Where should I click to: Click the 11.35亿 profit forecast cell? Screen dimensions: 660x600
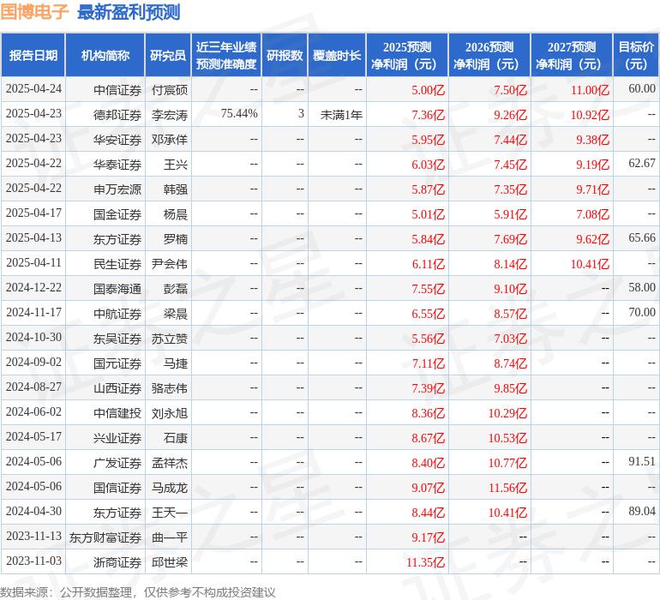pyautogui.click(x=426, y=562)
